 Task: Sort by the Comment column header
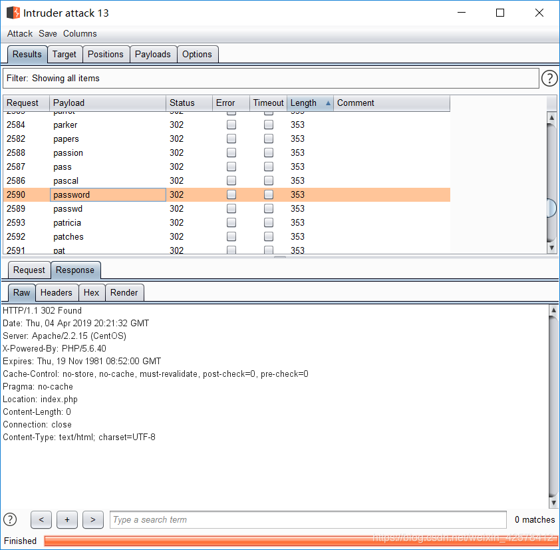[x=392, y=103]
